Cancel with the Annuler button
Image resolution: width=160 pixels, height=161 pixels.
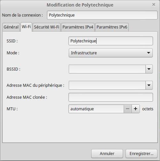point(107,154)
